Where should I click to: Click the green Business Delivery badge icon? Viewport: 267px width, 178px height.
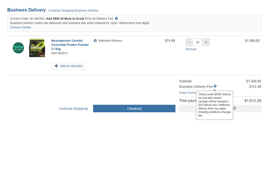pyautogui.click(x=18, y=48)
